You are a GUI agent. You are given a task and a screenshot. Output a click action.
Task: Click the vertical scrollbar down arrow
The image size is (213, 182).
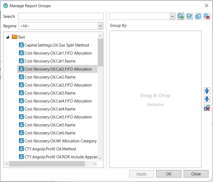pyautogui.click(x=100, y=158)
